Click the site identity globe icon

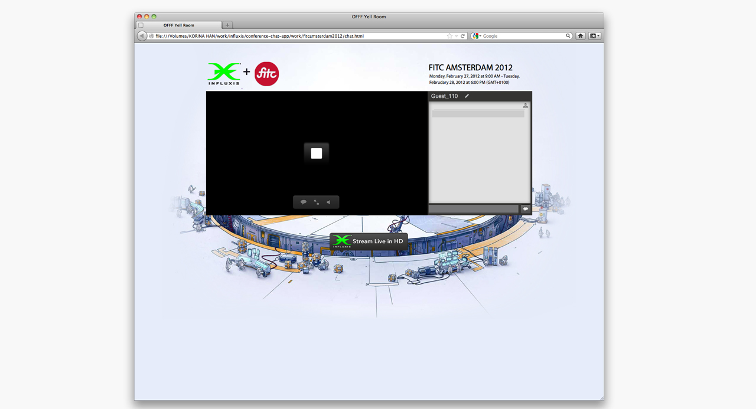[152, 36]
